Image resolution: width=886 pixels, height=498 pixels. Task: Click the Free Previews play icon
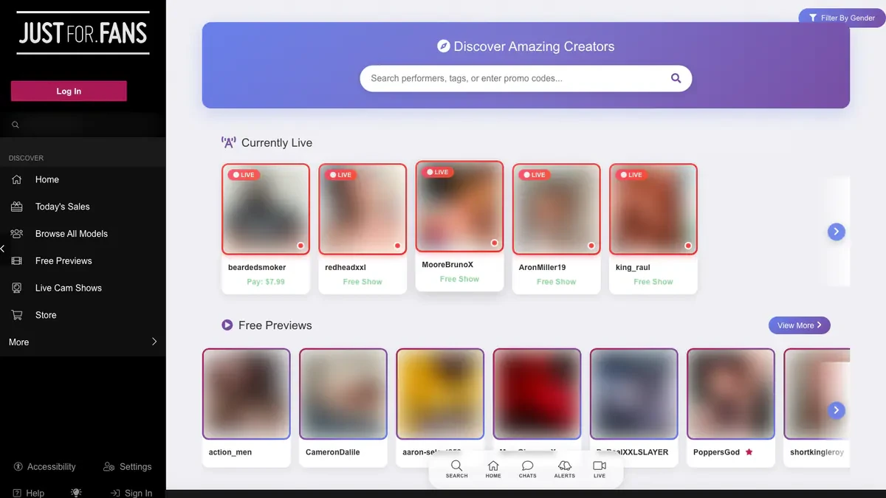(227, 325)
